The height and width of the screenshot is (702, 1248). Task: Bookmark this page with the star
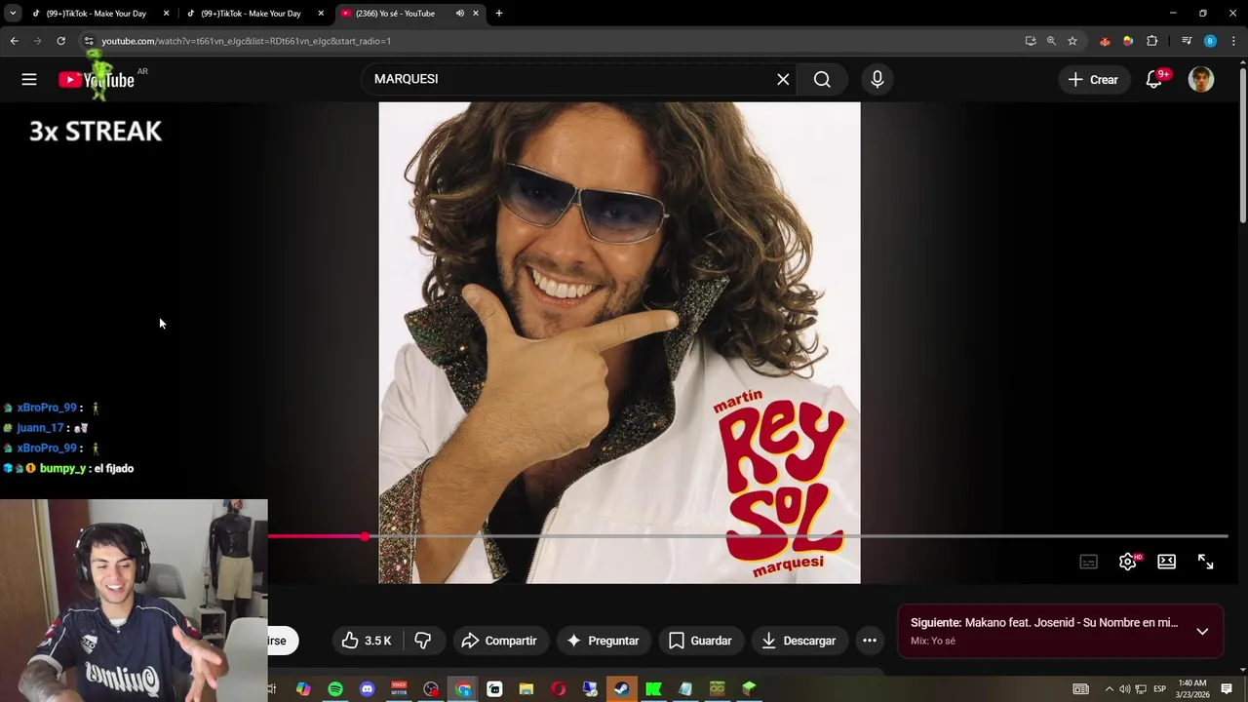(1072, 41)
